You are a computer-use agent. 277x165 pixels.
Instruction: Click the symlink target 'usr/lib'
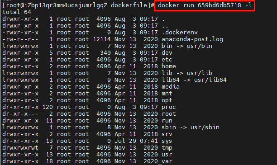point(200,73)
